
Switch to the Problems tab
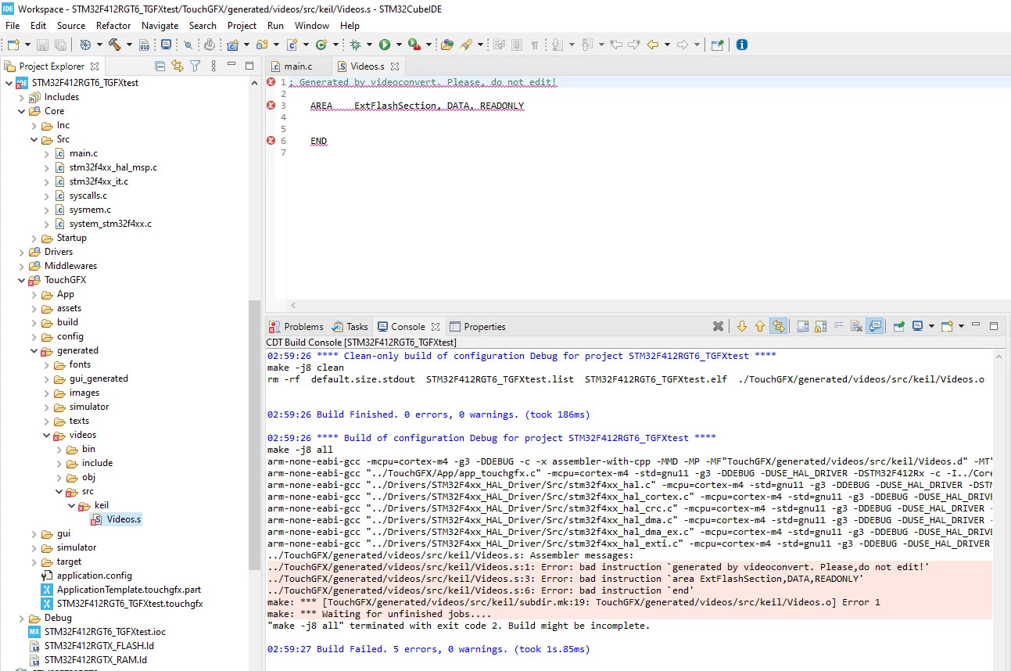[x=296, y=327]
